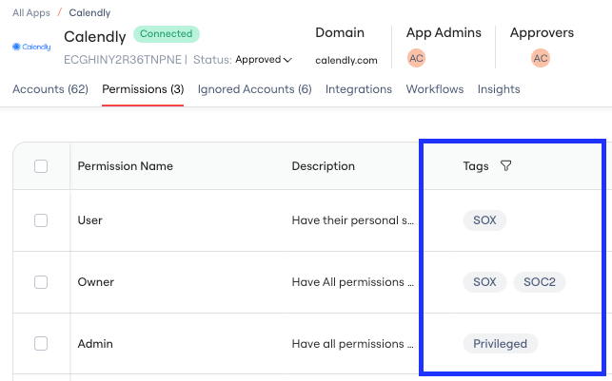Click the Calendly logo icon
Image resolution: width=612 pixels, height=381 pixels.
[x=31, y=47]
